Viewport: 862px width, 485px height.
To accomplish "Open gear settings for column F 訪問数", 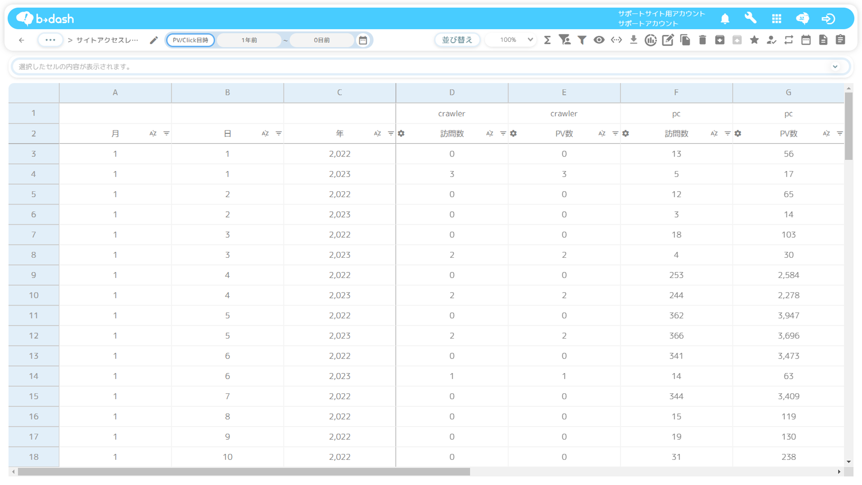I will pyautogui.click(x=626, y=134).
